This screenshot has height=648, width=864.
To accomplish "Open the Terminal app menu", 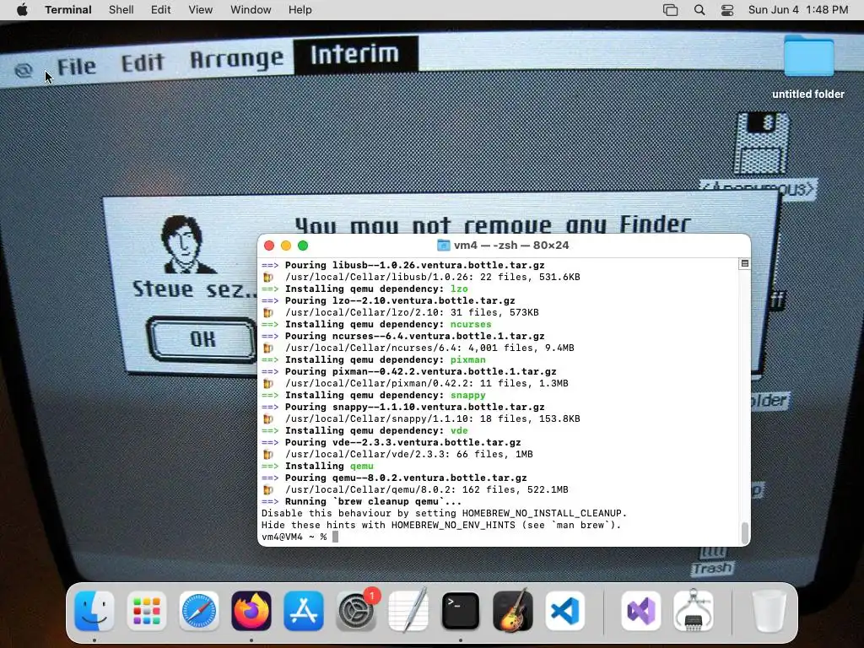I will click(x=68, y=10).
